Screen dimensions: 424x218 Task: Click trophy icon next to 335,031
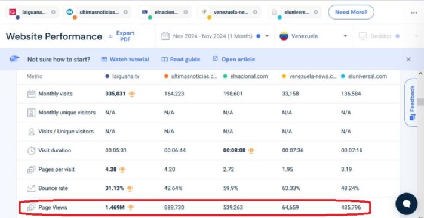coord(132,94)
